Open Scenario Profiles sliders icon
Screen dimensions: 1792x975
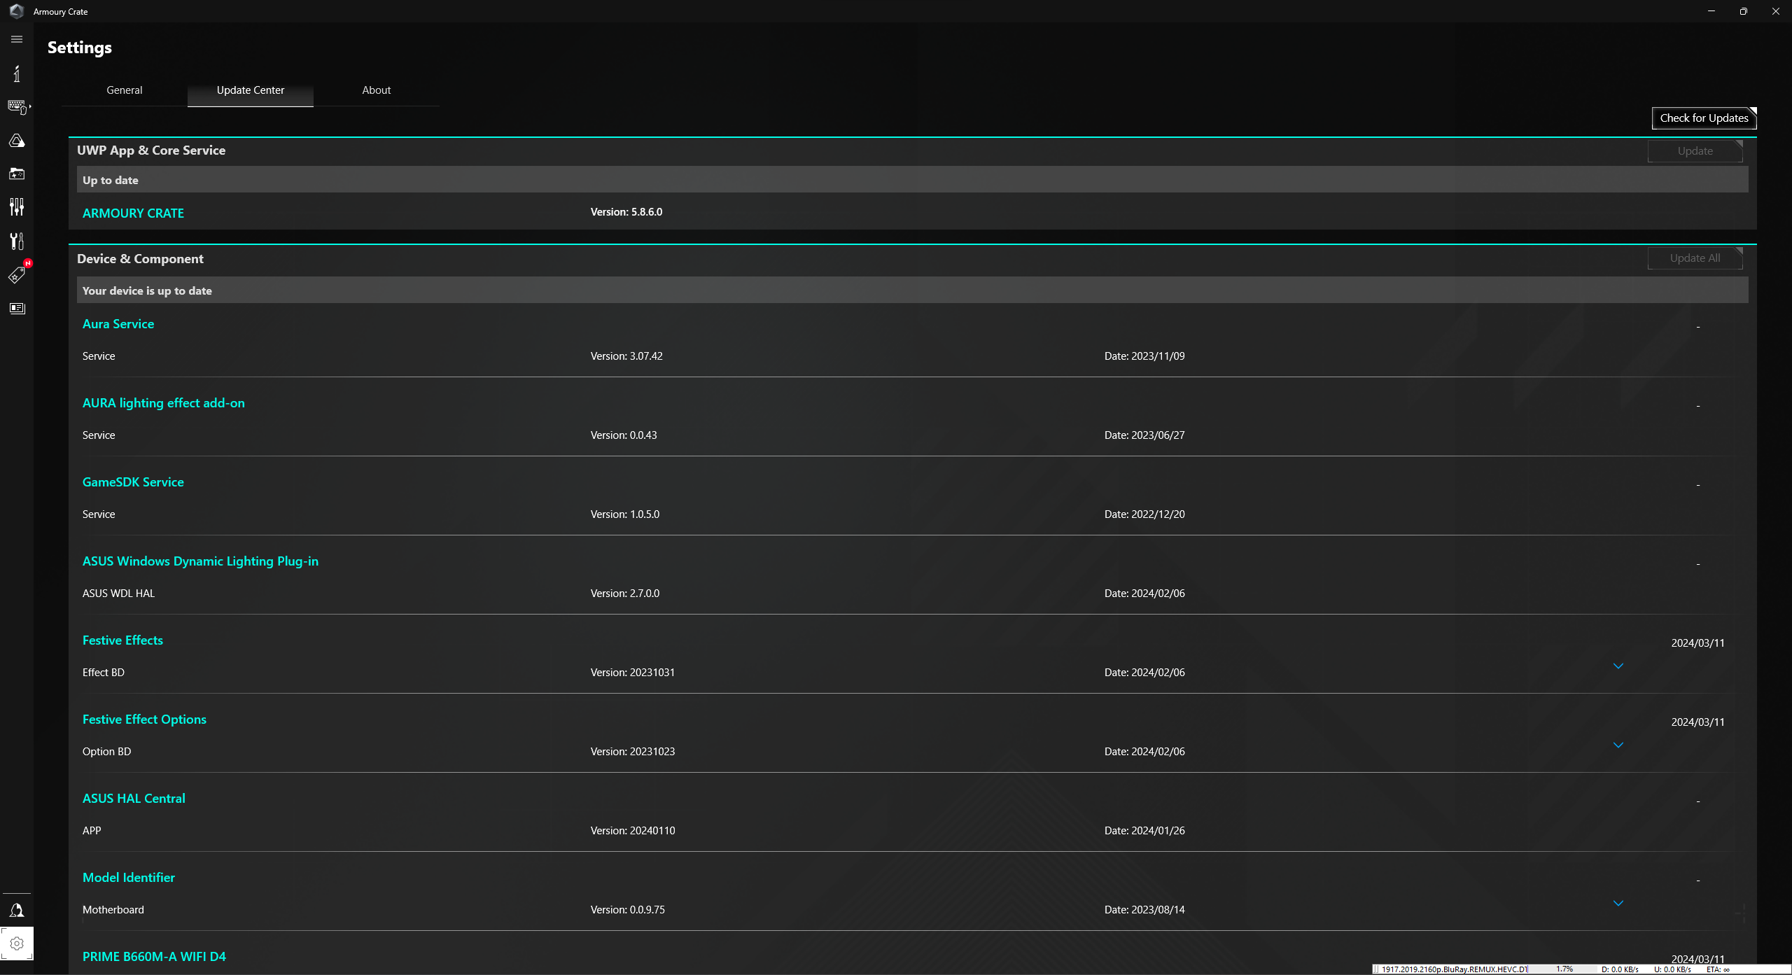pos(17,207)
